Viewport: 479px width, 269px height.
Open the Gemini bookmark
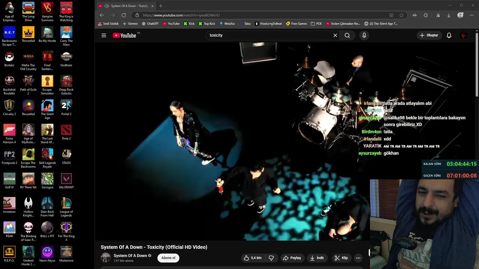130,24
